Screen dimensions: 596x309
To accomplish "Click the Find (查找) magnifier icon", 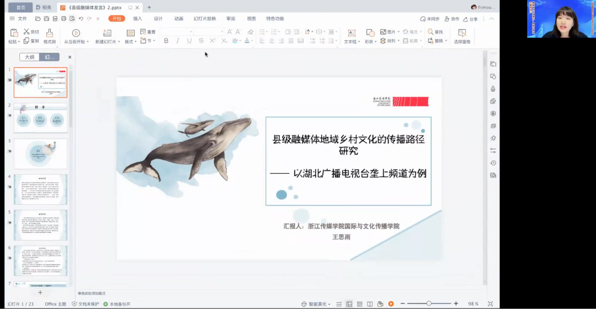I will point(430,32).
